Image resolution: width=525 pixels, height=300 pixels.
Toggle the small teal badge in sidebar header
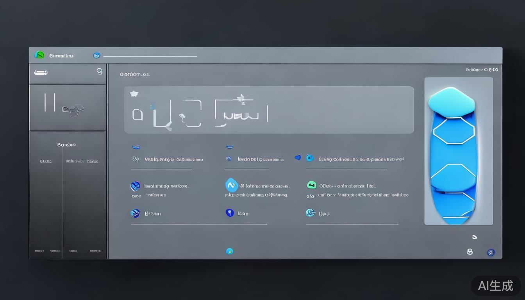coord(100,71)
